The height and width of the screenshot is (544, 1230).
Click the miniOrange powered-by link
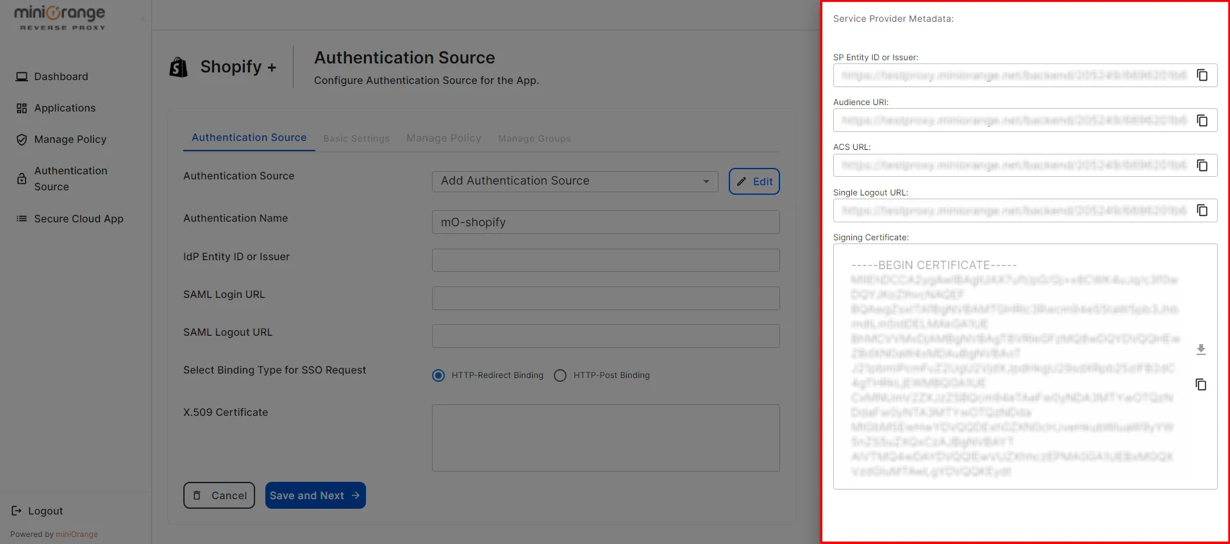(x=77, y=534)
